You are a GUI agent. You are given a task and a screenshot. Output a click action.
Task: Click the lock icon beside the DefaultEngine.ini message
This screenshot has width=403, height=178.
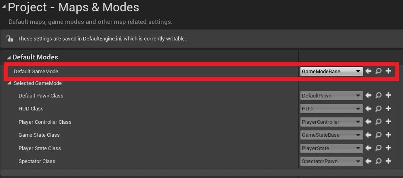point(10,38)
